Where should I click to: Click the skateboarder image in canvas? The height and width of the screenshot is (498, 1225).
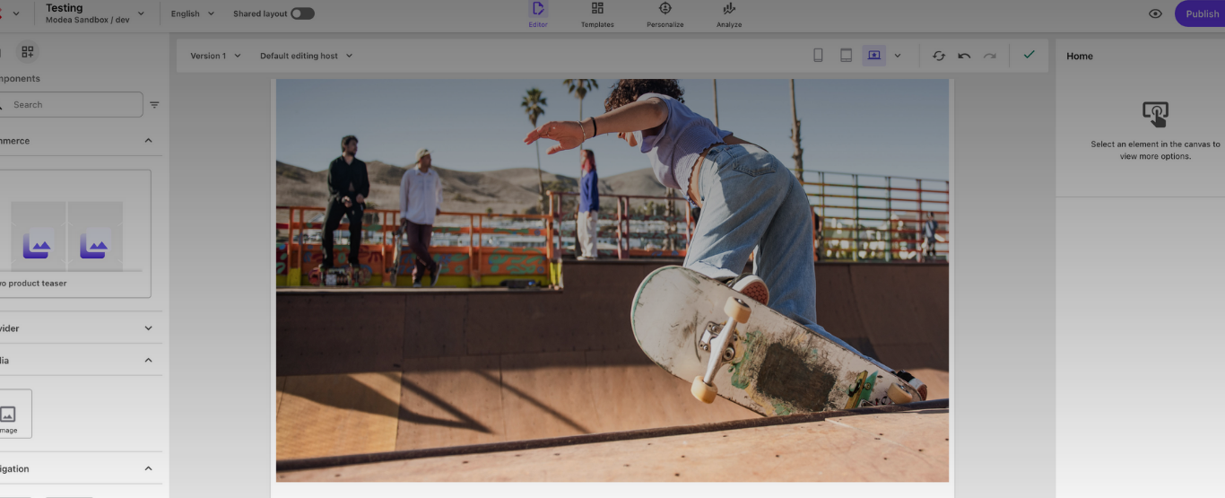(612, 280)
